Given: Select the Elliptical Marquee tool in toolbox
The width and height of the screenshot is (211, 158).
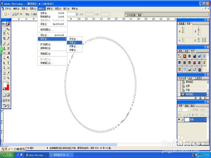Looking at the screenshot, I should click(4, 29).
